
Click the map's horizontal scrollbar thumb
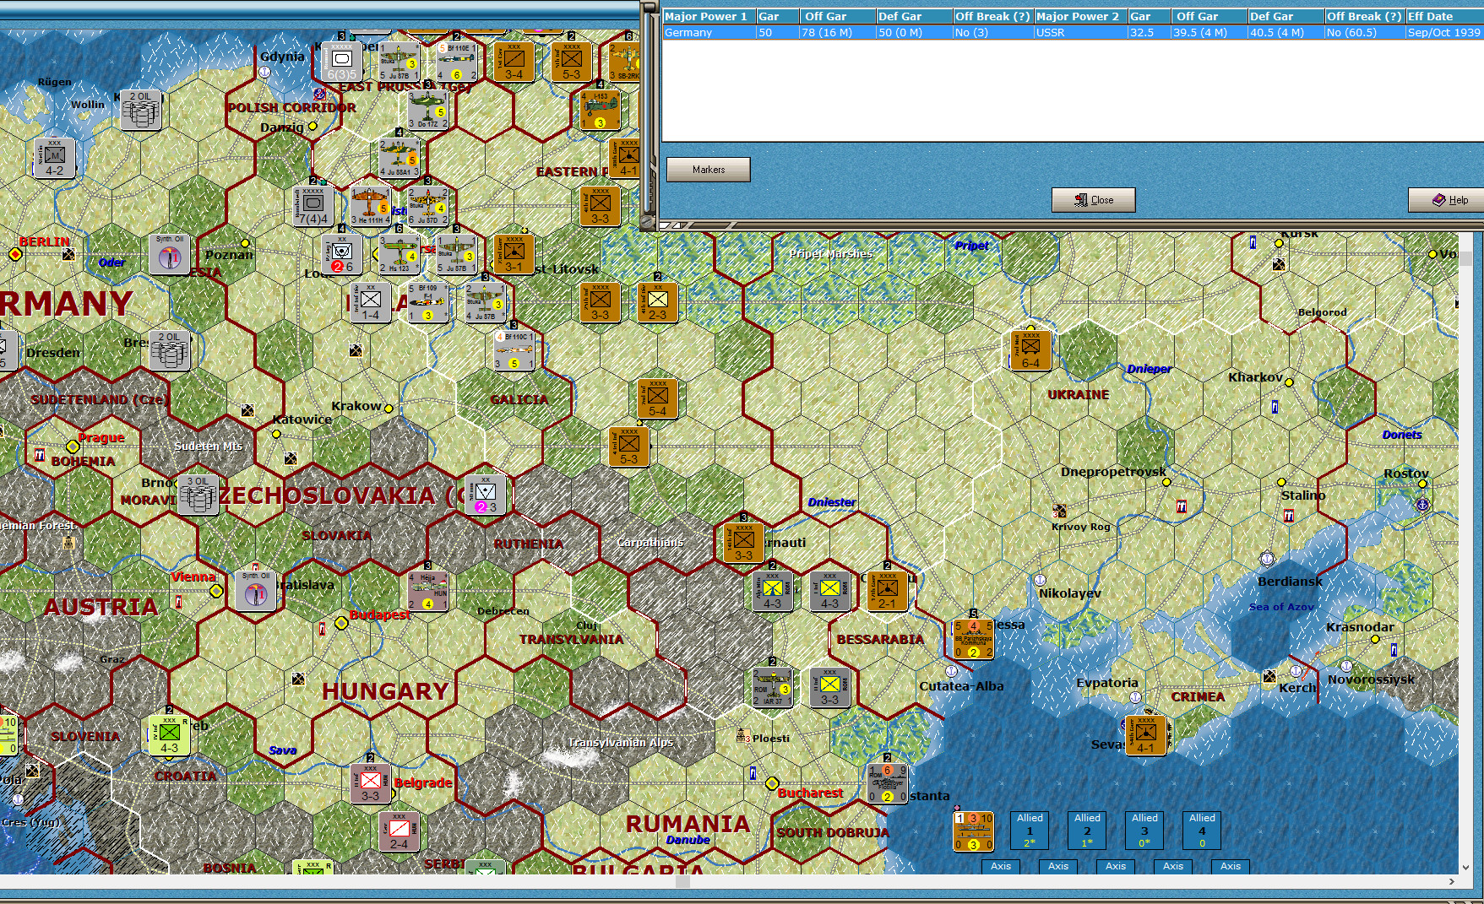tap(683, 882)
